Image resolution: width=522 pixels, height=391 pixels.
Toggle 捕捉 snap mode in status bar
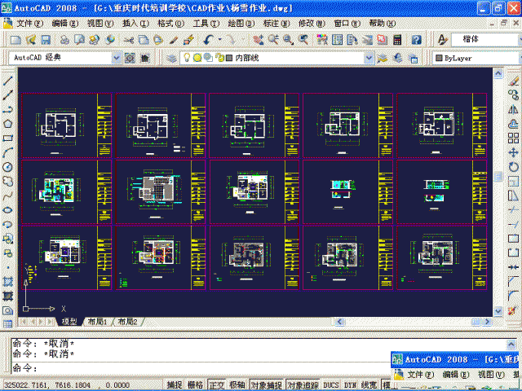pos(175,384)
